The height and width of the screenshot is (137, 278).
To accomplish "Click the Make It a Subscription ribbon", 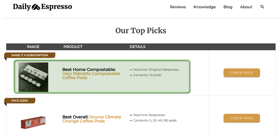I will pos(30,55).
